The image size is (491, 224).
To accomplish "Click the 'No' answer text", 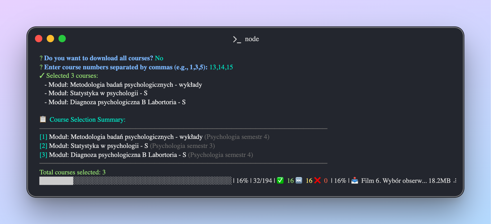I will point(159,58).
